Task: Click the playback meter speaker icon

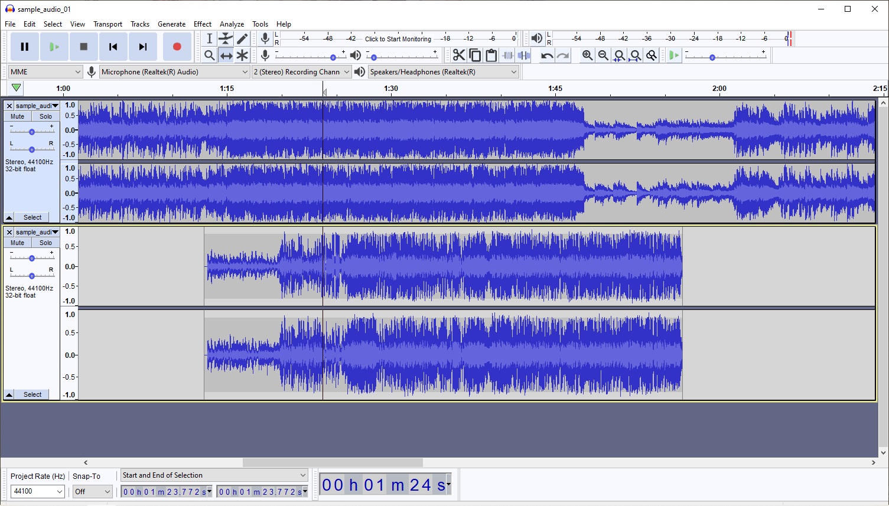Action: coord(536,39)
